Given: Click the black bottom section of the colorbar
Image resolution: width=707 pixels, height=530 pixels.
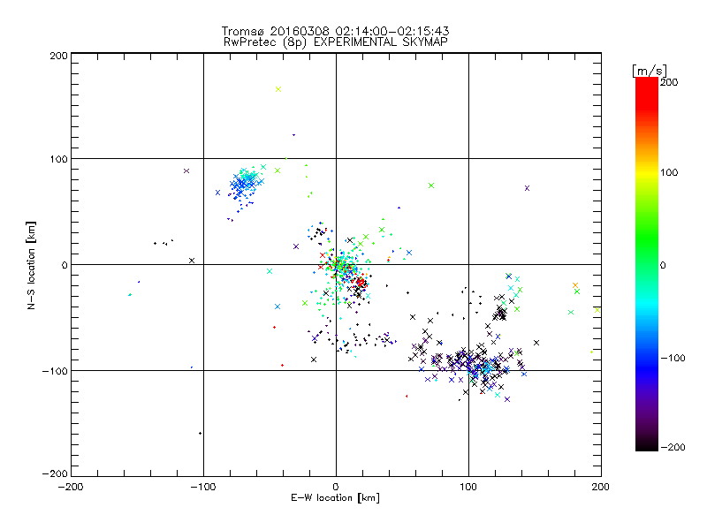Looking at the screenshot, I should [x=647, y=442].
